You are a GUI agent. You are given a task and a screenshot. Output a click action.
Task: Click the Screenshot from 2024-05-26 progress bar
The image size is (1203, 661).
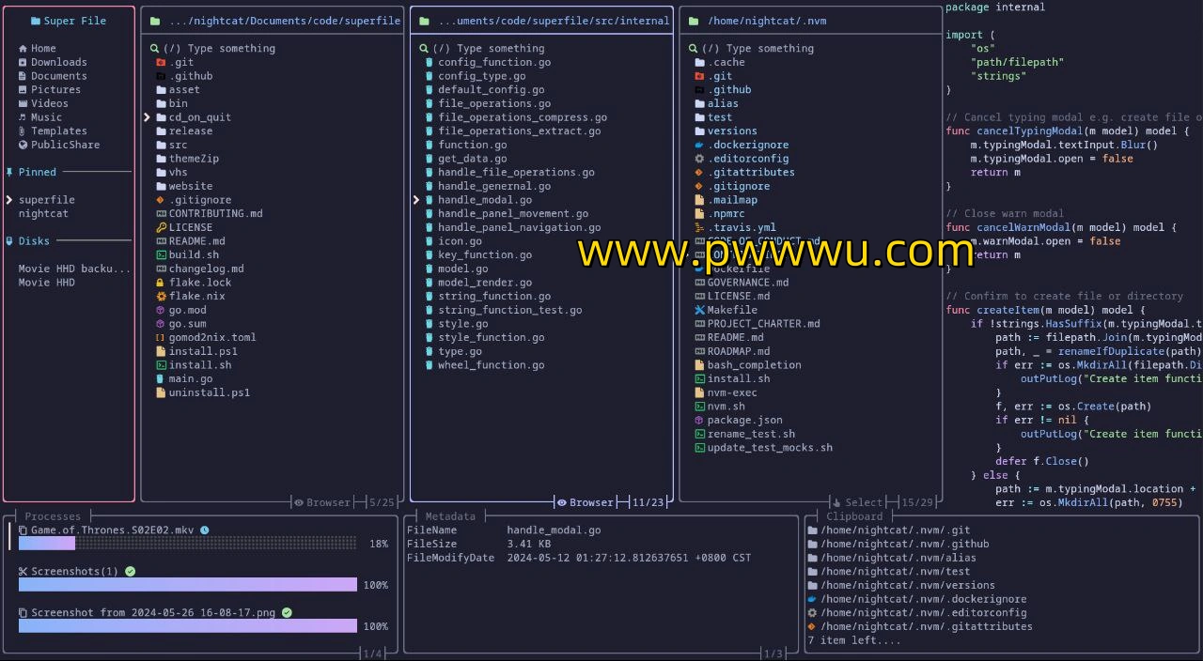click(188, 626)
